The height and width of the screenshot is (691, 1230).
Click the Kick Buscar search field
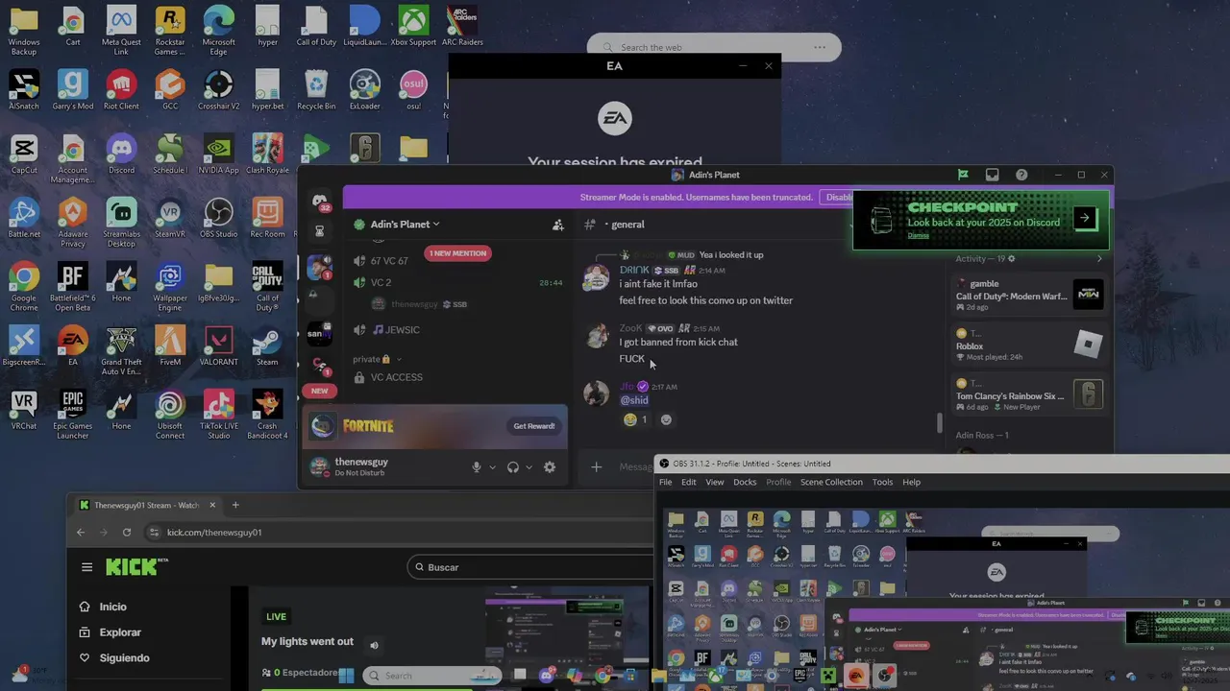click(529, 567)
